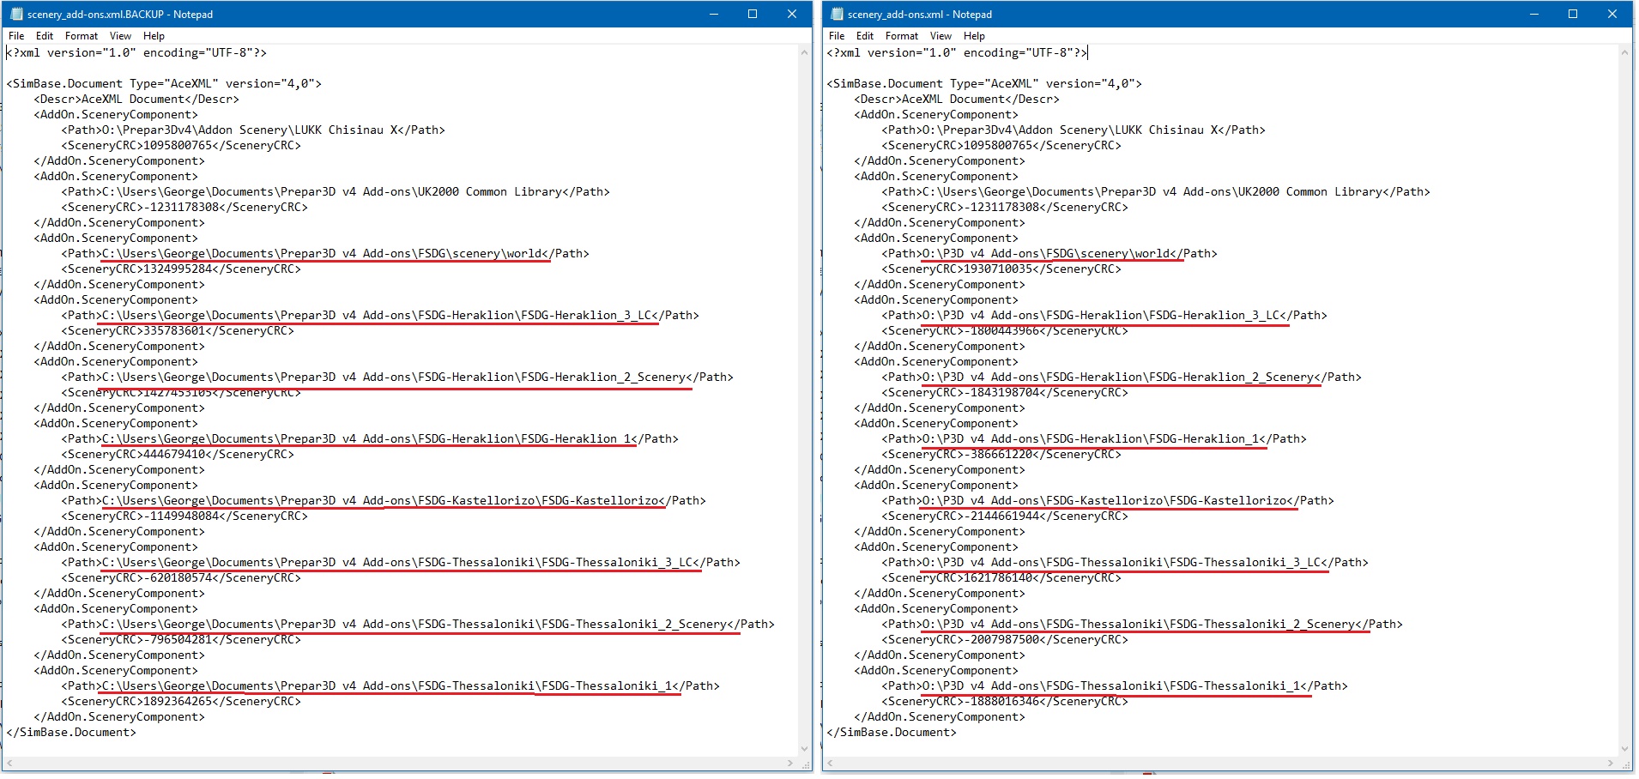Open Format menu in the right Notepad window
Image resolution: width=1639 pixels, height=779 pixels.
pyautogui.click(x=902, y=36)
